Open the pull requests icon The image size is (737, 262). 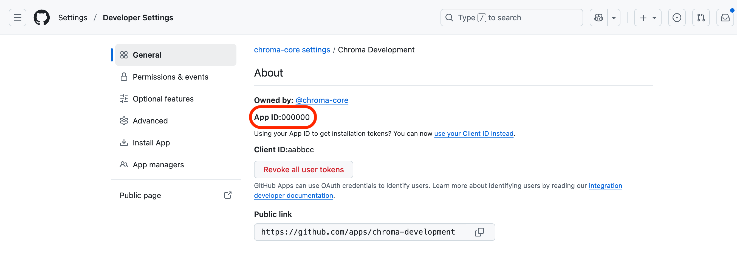701,18
